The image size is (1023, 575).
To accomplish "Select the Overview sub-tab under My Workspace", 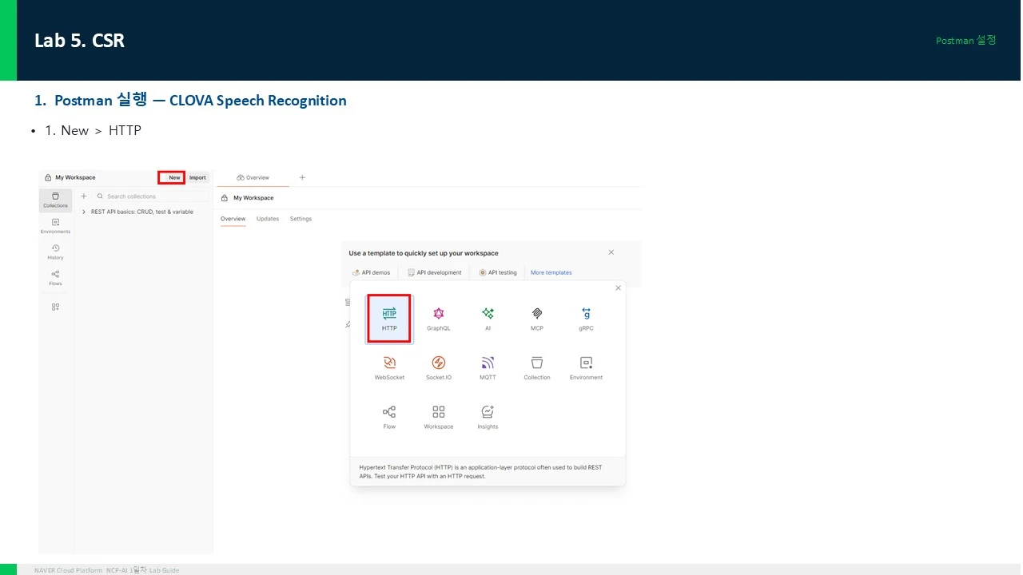I will (233, 219).
